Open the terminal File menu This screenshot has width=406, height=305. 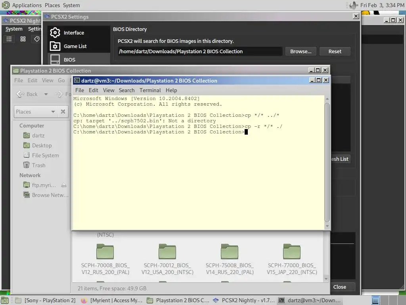click(79, 90)
